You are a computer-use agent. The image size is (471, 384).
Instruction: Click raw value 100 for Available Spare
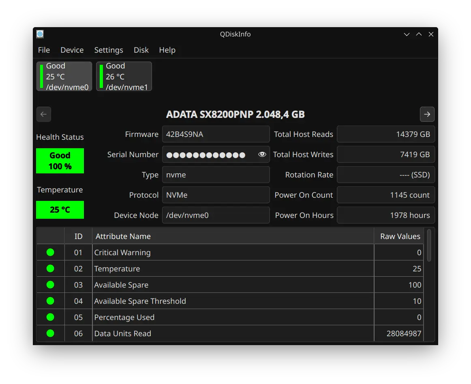(x=399, y=285)
